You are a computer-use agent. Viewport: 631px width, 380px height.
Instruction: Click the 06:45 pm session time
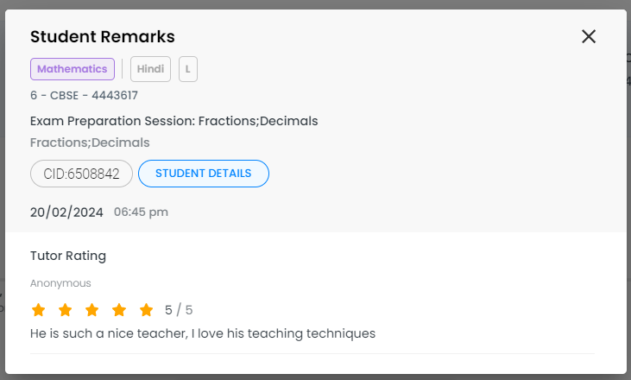141,212
